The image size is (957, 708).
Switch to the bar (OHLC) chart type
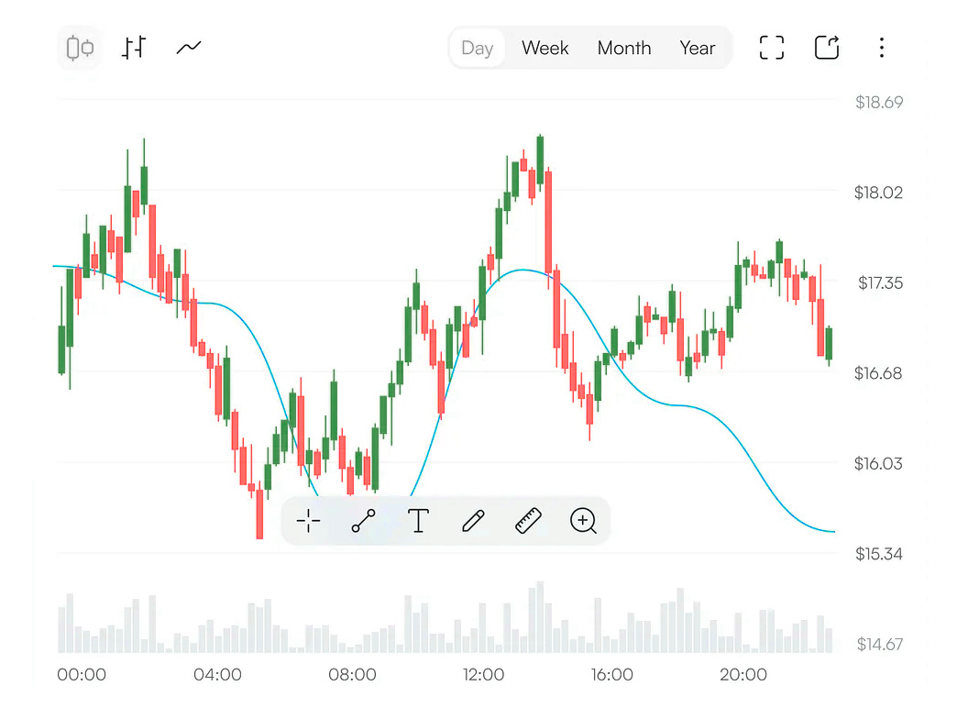[134, 48]
